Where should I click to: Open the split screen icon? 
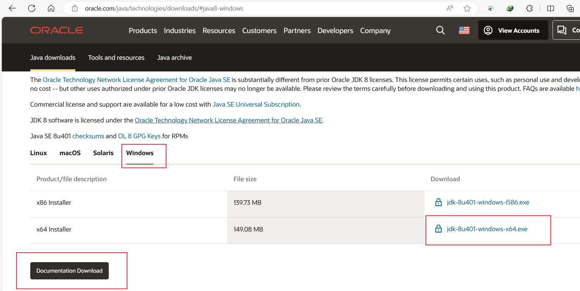tap(551, 8)
